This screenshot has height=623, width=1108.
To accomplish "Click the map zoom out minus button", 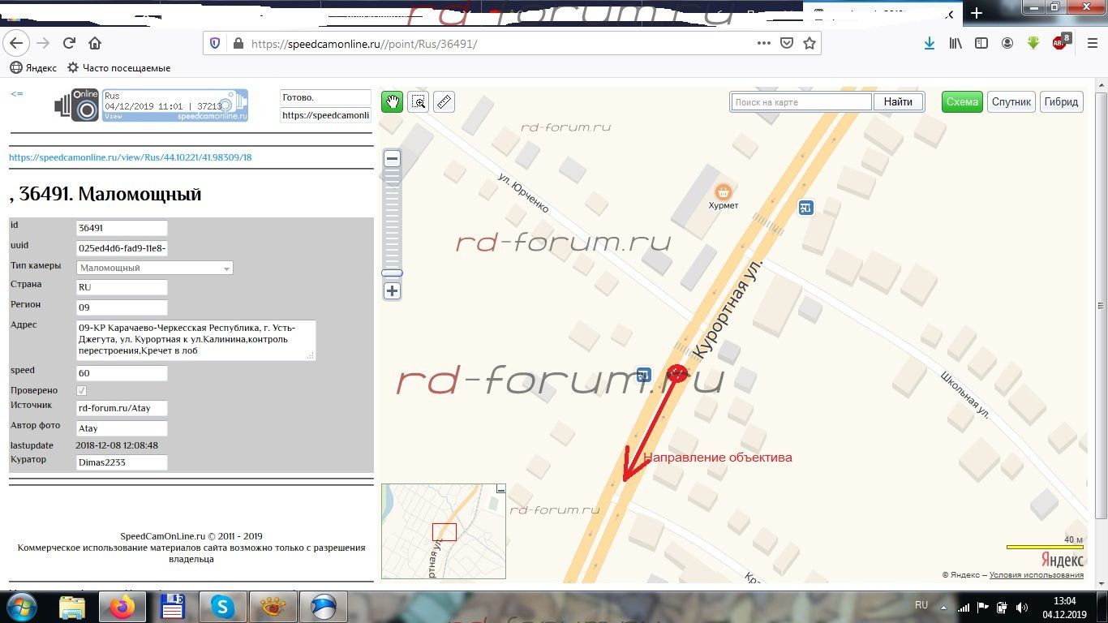I will (x=392, y=158).
